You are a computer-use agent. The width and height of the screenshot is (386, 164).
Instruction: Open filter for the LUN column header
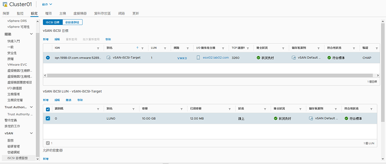click(165, 48)
